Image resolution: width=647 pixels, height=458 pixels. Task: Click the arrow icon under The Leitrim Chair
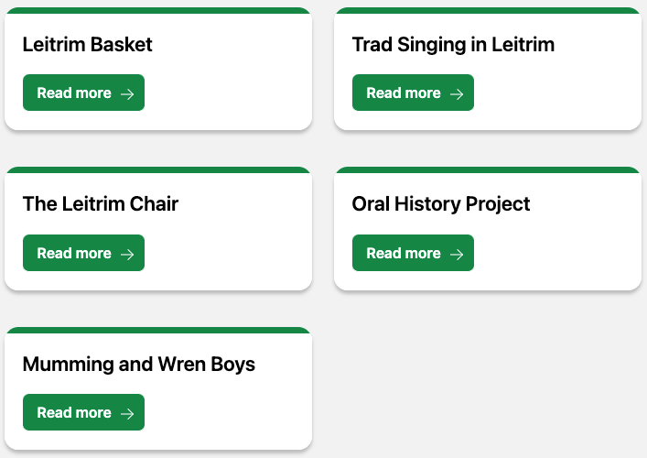127,255
